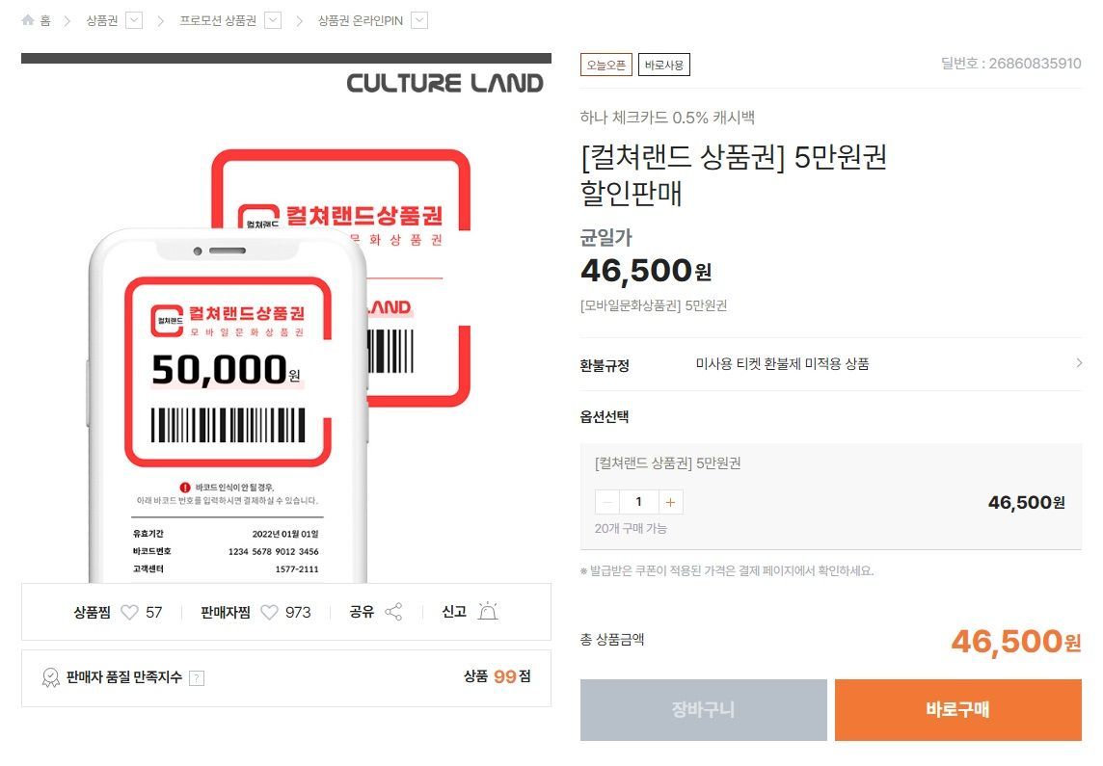Click the plus icon to increase quantity

pyautogui.click(x=670, y=501)
